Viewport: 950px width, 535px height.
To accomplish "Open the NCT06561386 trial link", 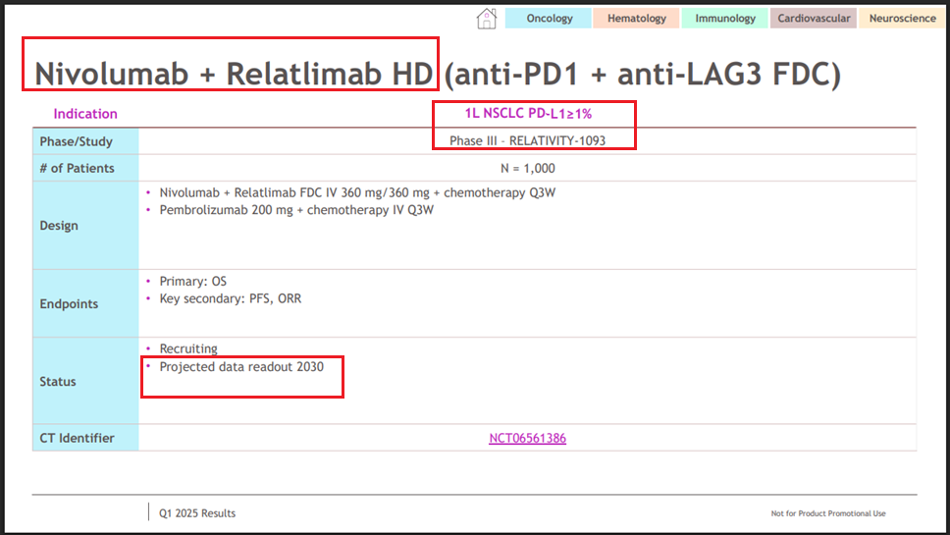I will pyautogui.click(x=527, y=438).
